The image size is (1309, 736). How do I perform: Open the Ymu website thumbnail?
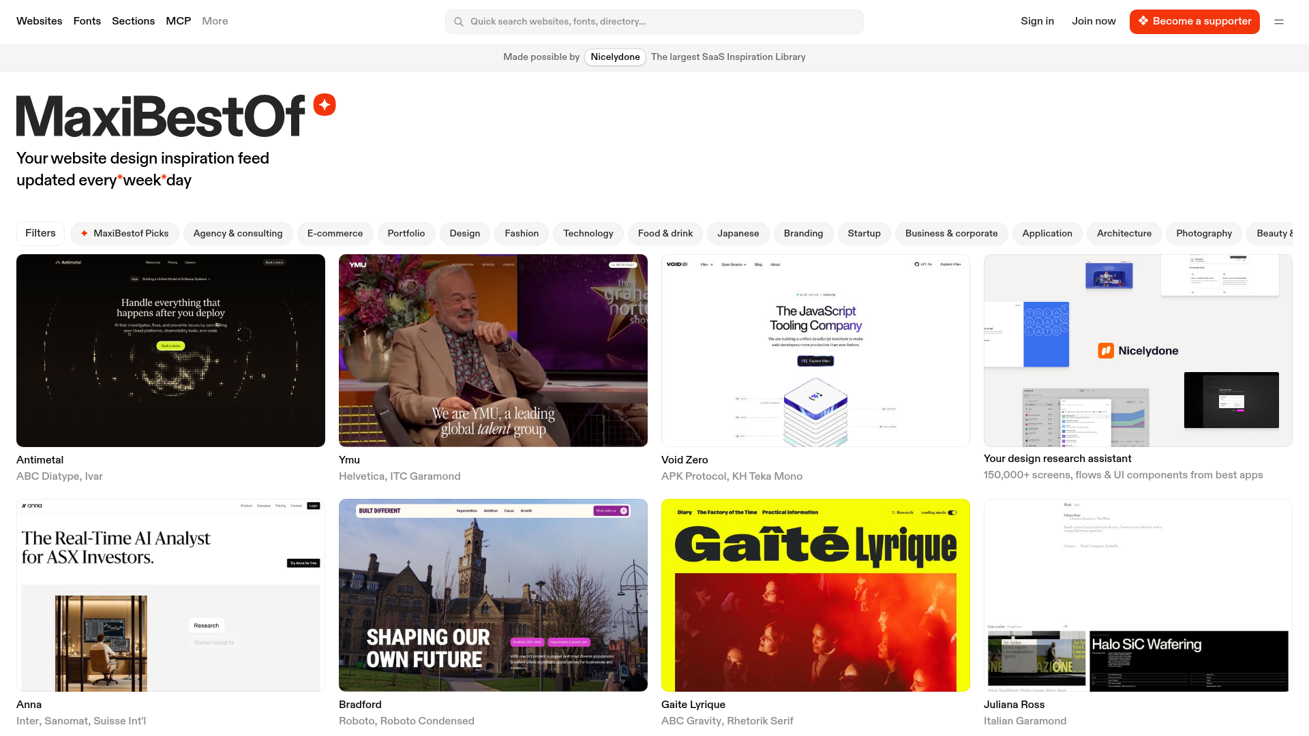(x=493, y=350)
